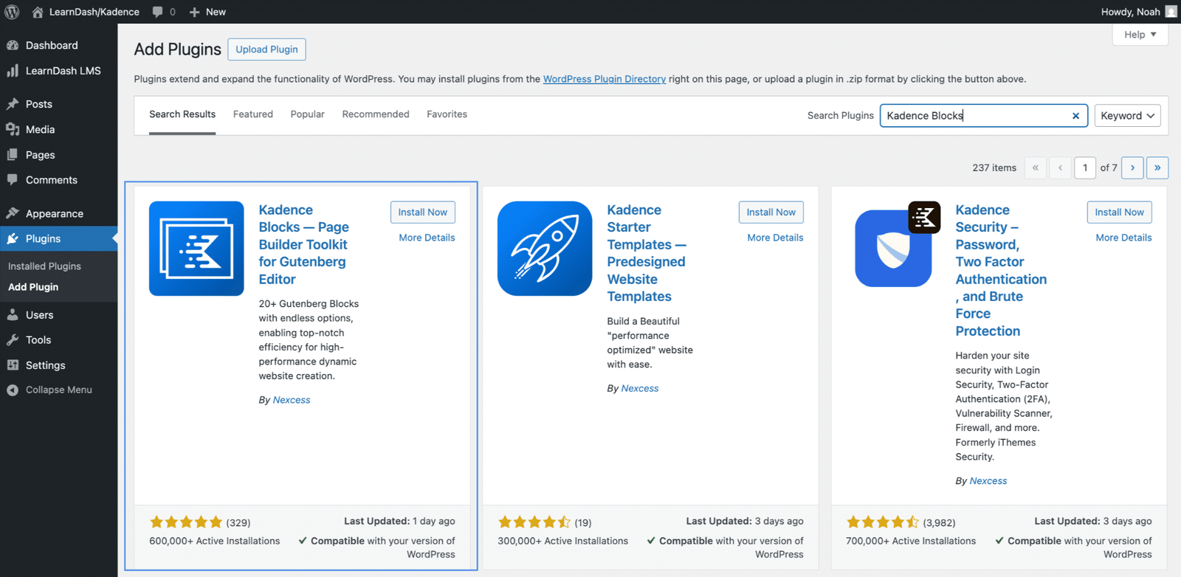Click the LearnDash LMS chart icon
Screen dimensions: 1181x577
pyautogui.click(x=13, y=71)
